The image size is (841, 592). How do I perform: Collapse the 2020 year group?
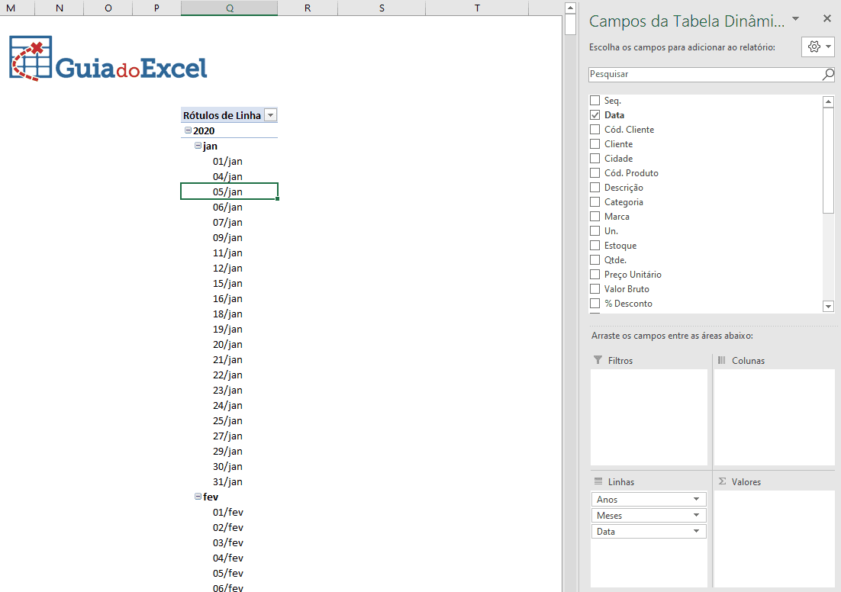pos(188,130)
